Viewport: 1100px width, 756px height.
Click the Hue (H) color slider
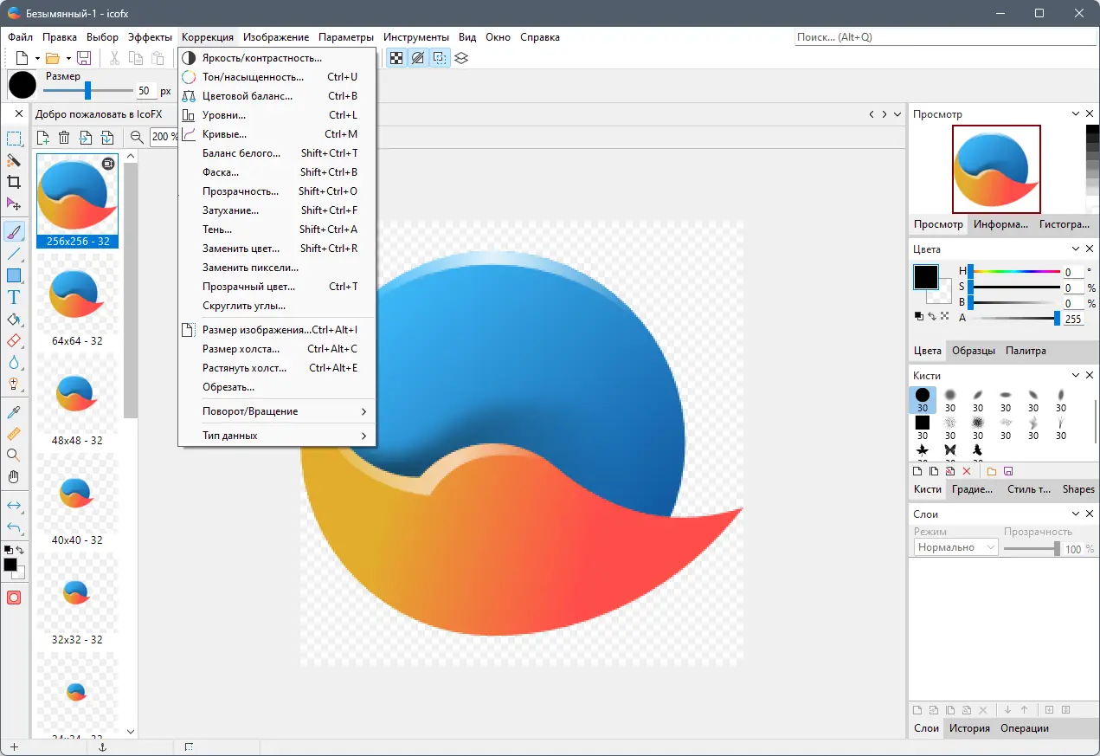coord(1014,272)
